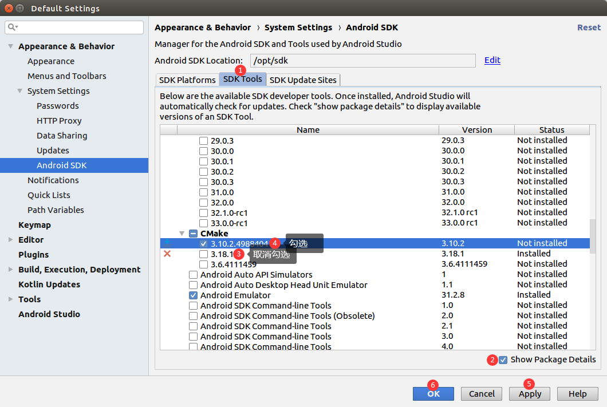Select Plugins settings
Viewport: 607px width, 407px height.
(33, 255)
